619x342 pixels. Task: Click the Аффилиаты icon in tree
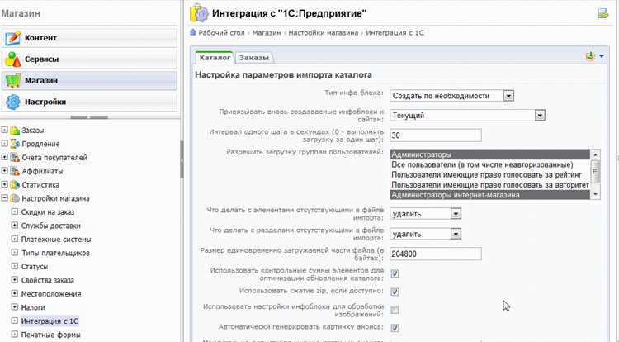[15, 171]
